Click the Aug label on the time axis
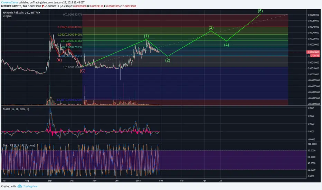 27,181
